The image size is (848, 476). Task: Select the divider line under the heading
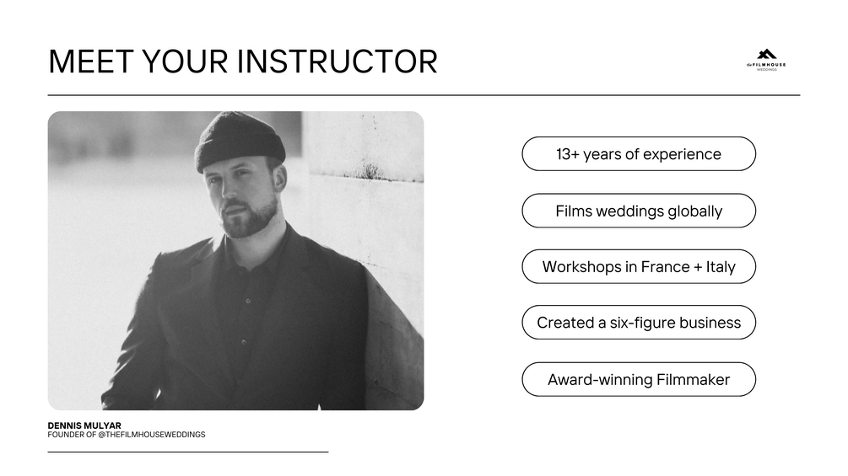[424, 95]
